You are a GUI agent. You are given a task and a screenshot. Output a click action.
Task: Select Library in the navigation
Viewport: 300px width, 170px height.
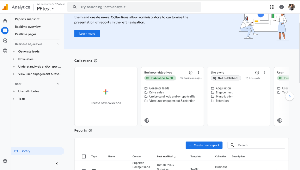point(25,151)
